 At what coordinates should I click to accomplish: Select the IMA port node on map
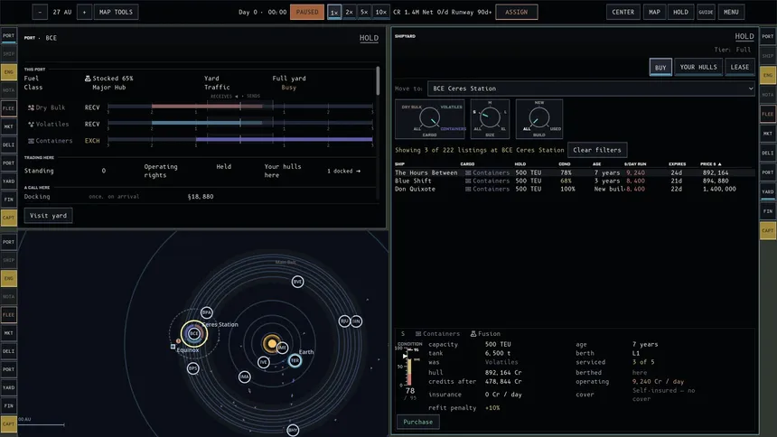coord(244,377)
